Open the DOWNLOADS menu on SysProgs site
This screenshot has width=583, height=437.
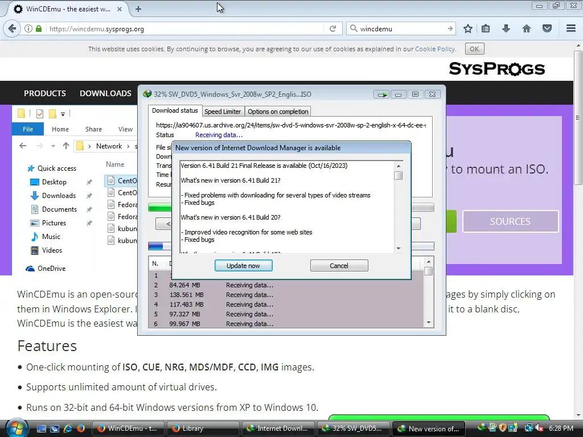click(105, 93)
